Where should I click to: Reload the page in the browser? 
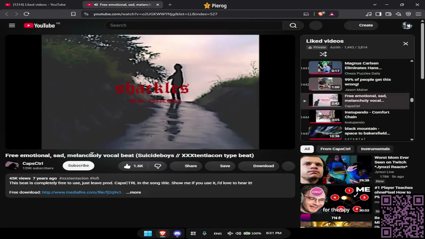tap(27, 14)
